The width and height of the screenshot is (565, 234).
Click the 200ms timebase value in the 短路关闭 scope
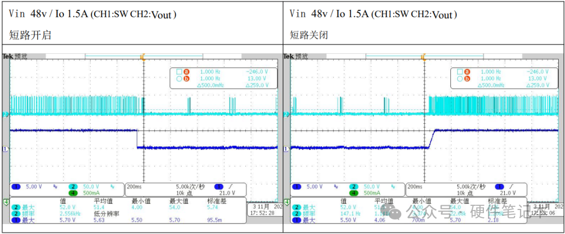click(x=415, y=187)
